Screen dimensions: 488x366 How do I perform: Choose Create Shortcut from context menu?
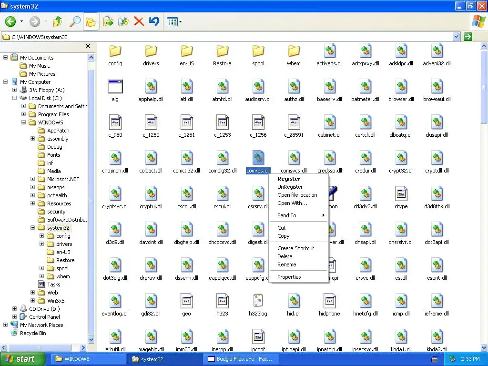pos(295,248)
